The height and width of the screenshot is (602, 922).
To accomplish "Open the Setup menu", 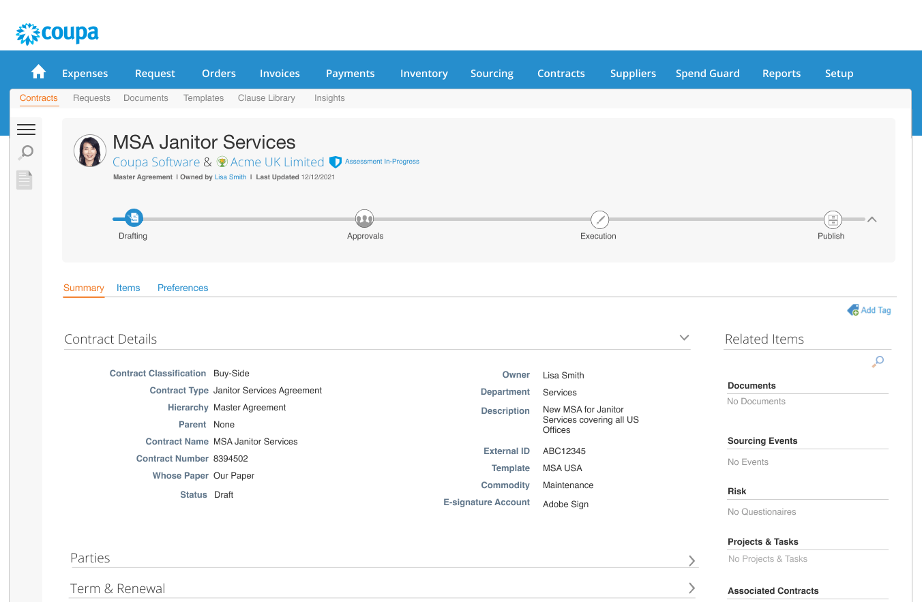I will pyautogui.click(x=839, y=74).
